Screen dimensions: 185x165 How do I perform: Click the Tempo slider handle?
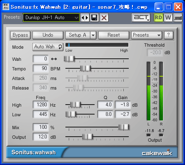pyautogui.click(x=85, y=68)
